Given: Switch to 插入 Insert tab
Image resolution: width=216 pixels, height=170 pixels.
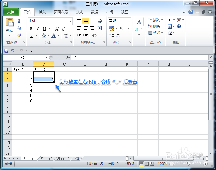Looking at the screenshot, I should pyautogui.click(x=42, y=12).
